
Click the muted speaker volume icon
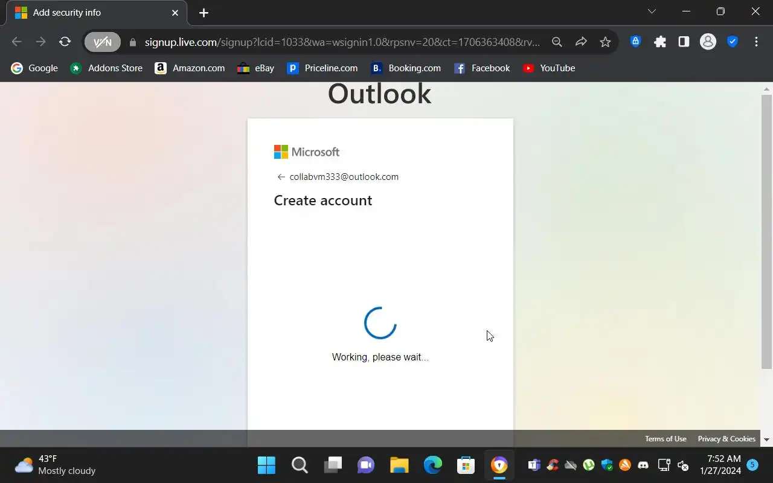pyautogui.click(x=683, y=465)
